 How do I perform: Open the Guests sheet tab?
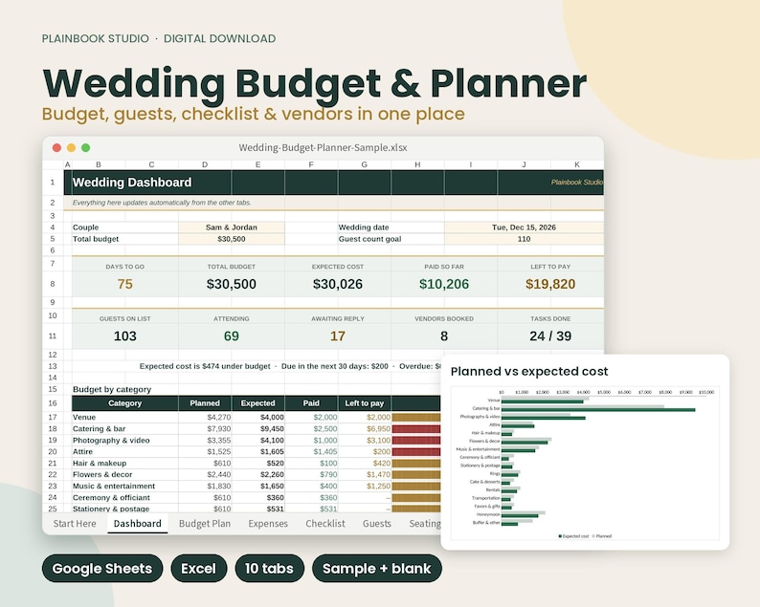(376, 523)
